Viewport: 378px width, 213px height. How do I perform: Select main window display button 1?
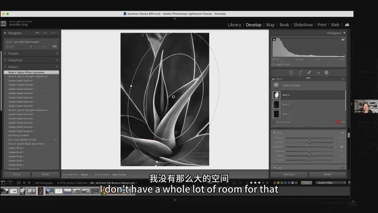coord(3,183)
